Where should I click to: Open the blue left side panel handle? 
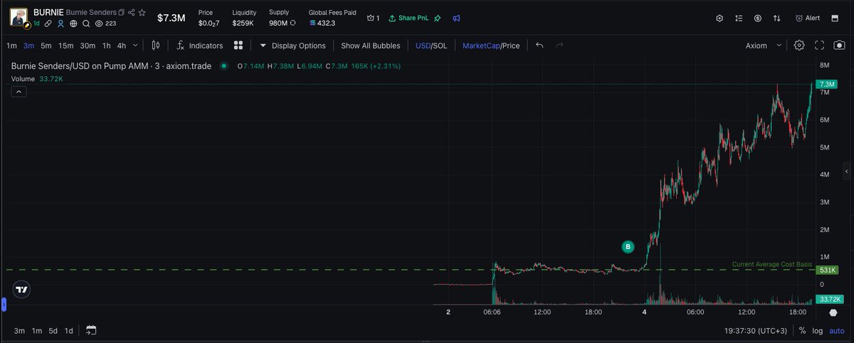[3, 305]
